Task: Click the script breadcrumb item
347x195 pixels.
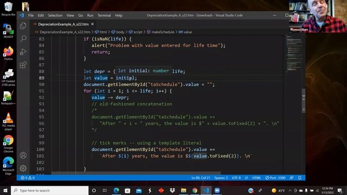Action: pyautogui.click(x=136, y=32)
